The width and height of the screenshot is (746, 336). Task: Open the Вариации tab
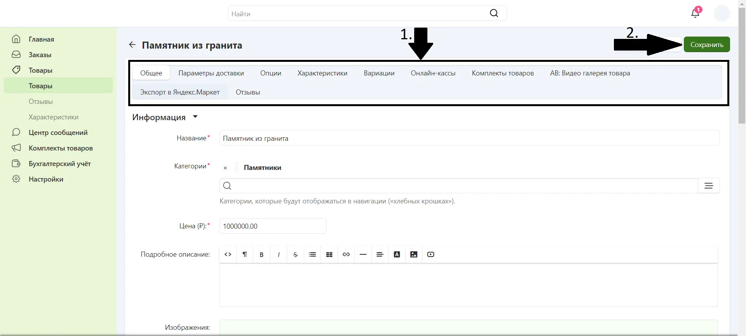[379, 73]
